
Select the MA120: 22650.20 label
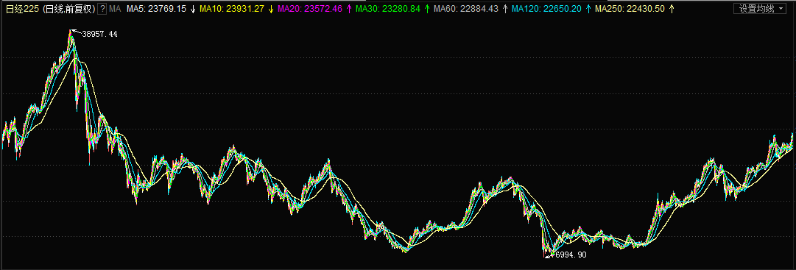click(x=547, y=9)
